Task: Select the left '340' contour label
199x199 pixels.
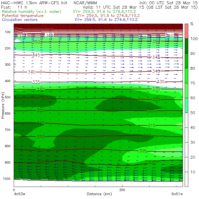Action: click(x=32, y=72)
